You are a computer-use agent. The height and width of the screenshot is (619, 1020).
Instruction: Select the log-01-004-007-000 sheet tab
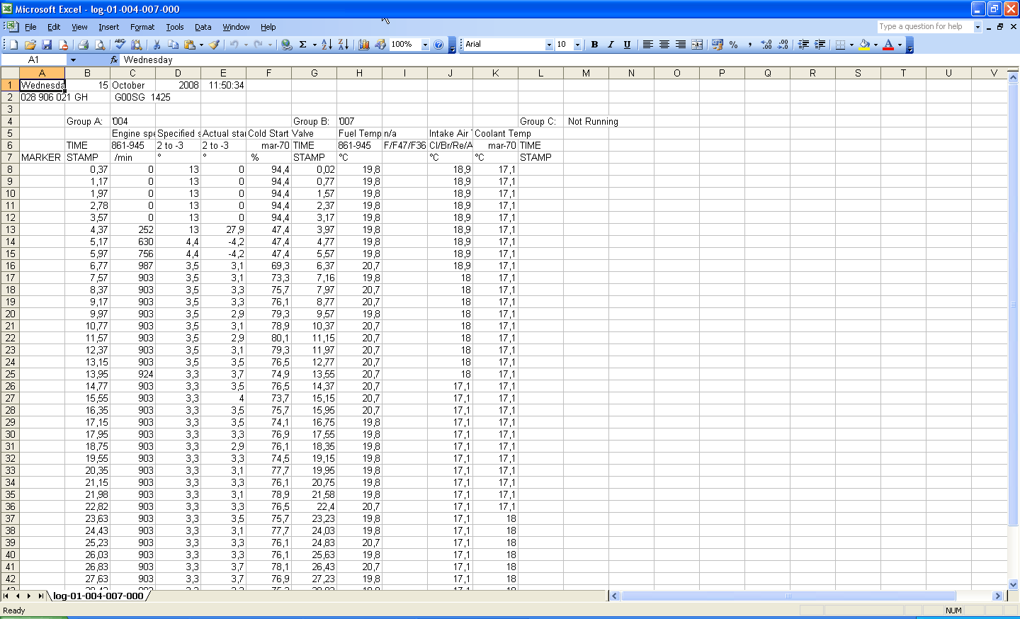tap(98, 596)
